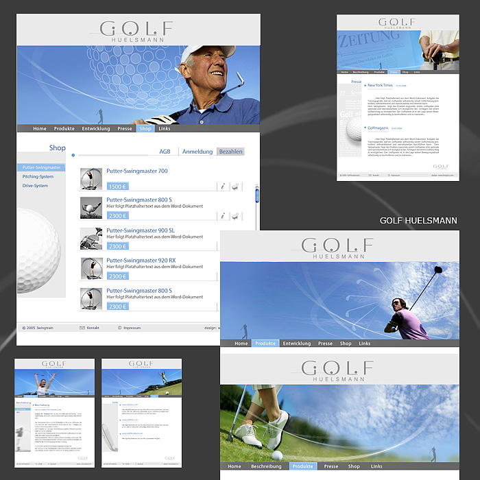Viewport: 480px width, 480px height.
Task: Open the Golfmagazin entry in Presse mockup
Action: click(x=378, y=128)
